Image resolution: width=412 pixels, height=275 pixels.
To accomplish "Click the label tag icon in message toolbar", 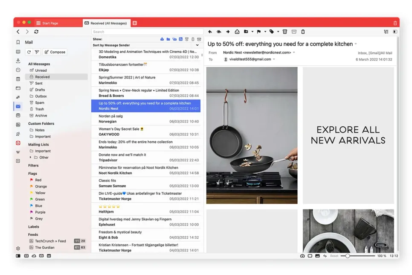I will click(272, 32).
